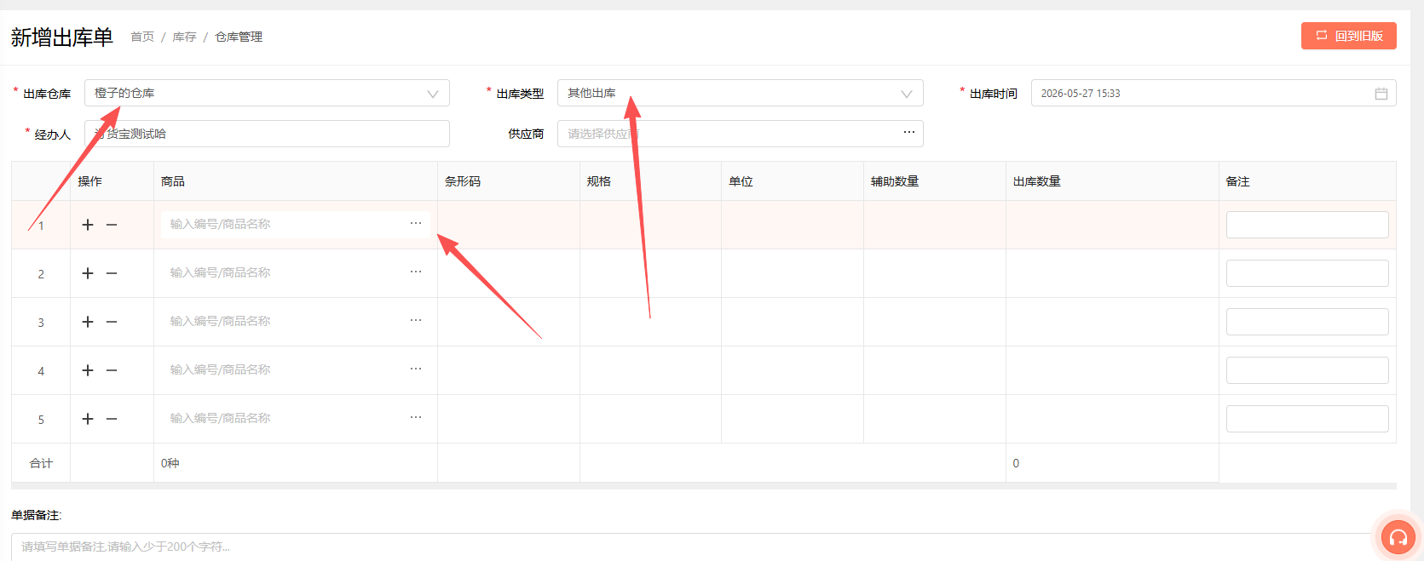Click the 供应商 selection field
The image size is (1424, 561).
pos(741,134)
